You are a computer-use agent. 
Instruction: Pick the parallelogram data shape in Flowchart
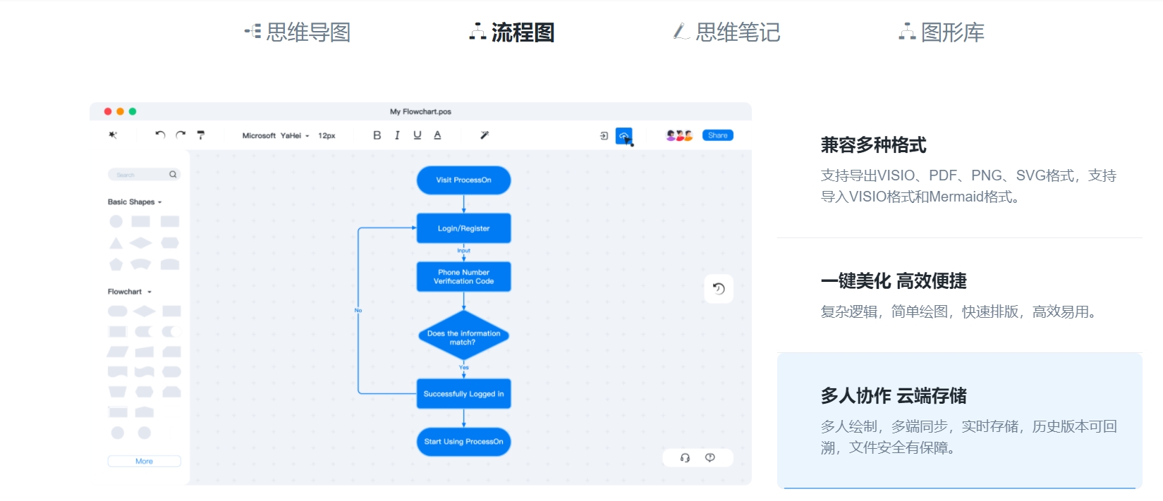117,352
